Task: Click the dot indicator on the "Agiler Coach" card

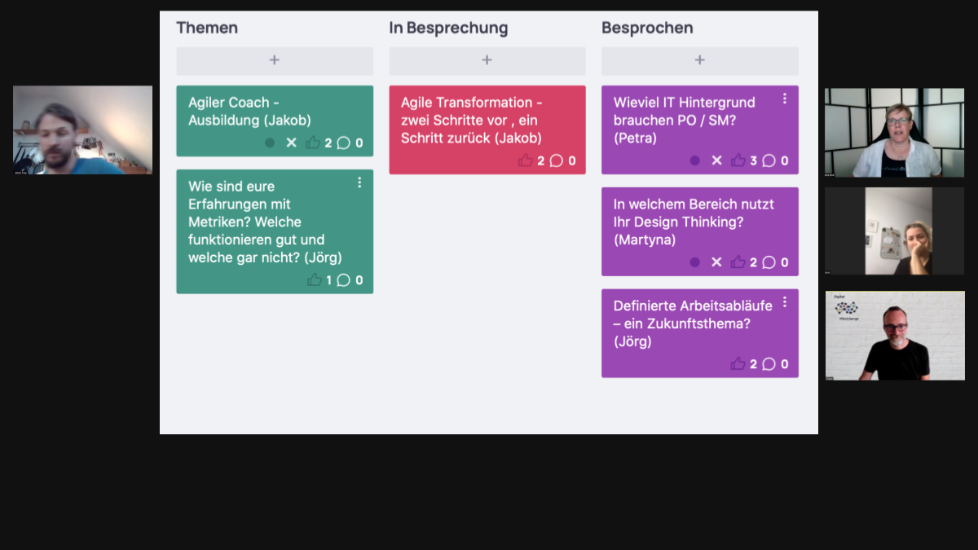Action: [x=270, y=142]
